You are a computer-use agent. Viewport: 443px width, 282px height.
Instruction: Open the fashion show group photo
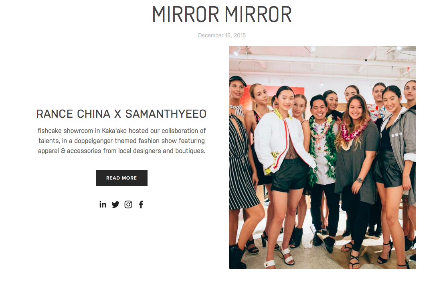pos(322,158)
